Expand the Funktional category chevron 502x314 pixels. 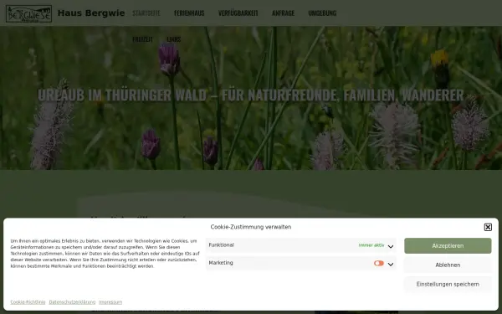[391, 246]
